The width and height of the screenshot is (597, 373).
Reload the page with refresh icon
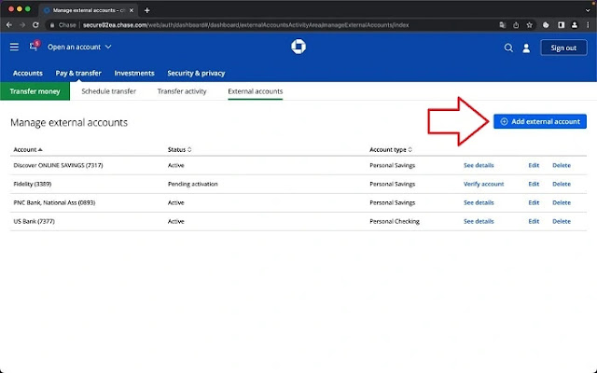(x=35, y=25)
